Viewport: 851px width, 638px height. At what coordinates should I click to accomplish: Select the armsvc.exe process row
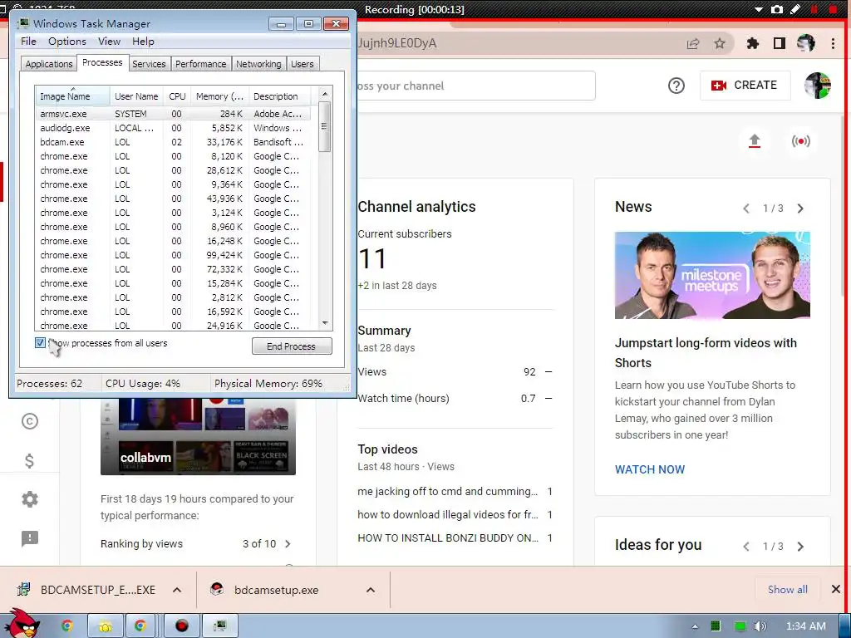click(x=173, y=114)
